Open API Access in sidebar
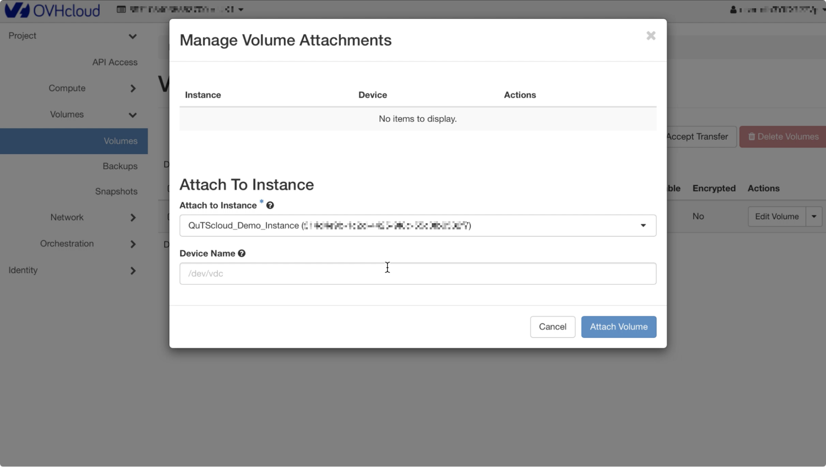 click(x=114, y=62)
